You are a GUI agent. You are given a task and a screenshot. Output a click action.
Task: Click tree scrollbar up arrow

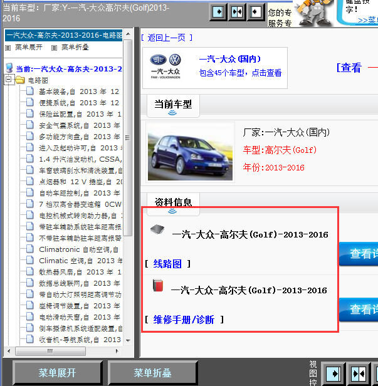(128, 34)
